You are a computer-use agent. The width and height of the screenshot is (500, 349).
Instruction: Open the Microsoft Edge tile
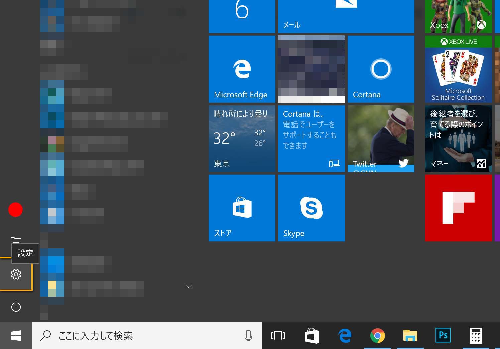click(x=242, y=69)
